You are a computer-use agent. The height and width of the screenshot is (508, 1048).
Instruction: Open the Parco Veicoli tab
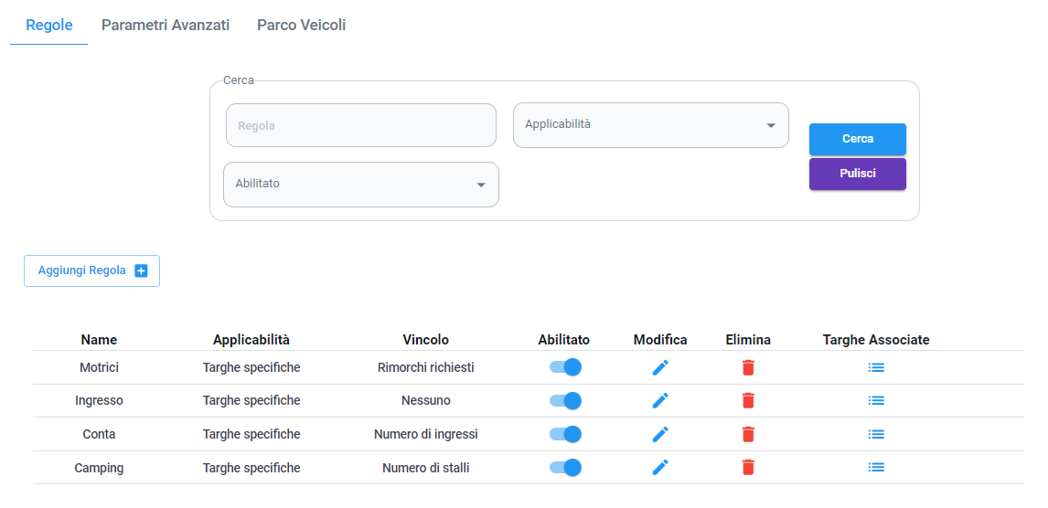pyautogui.click(x=302, y=26)
